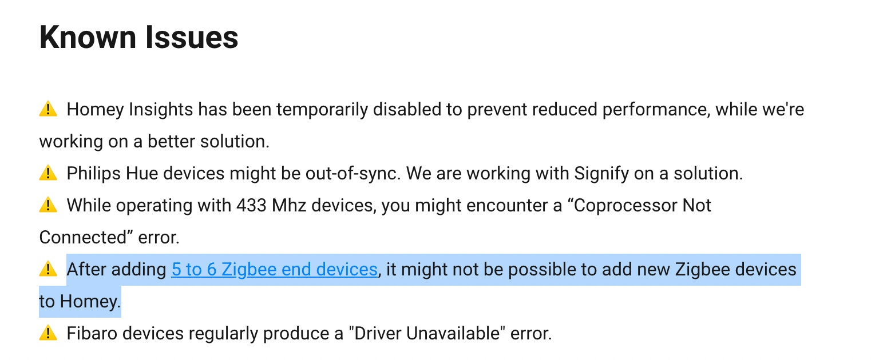Click the warning icon beside Homey Insights issue
The width and height of the screenshot is (879, 360).
tap(48, 109)
